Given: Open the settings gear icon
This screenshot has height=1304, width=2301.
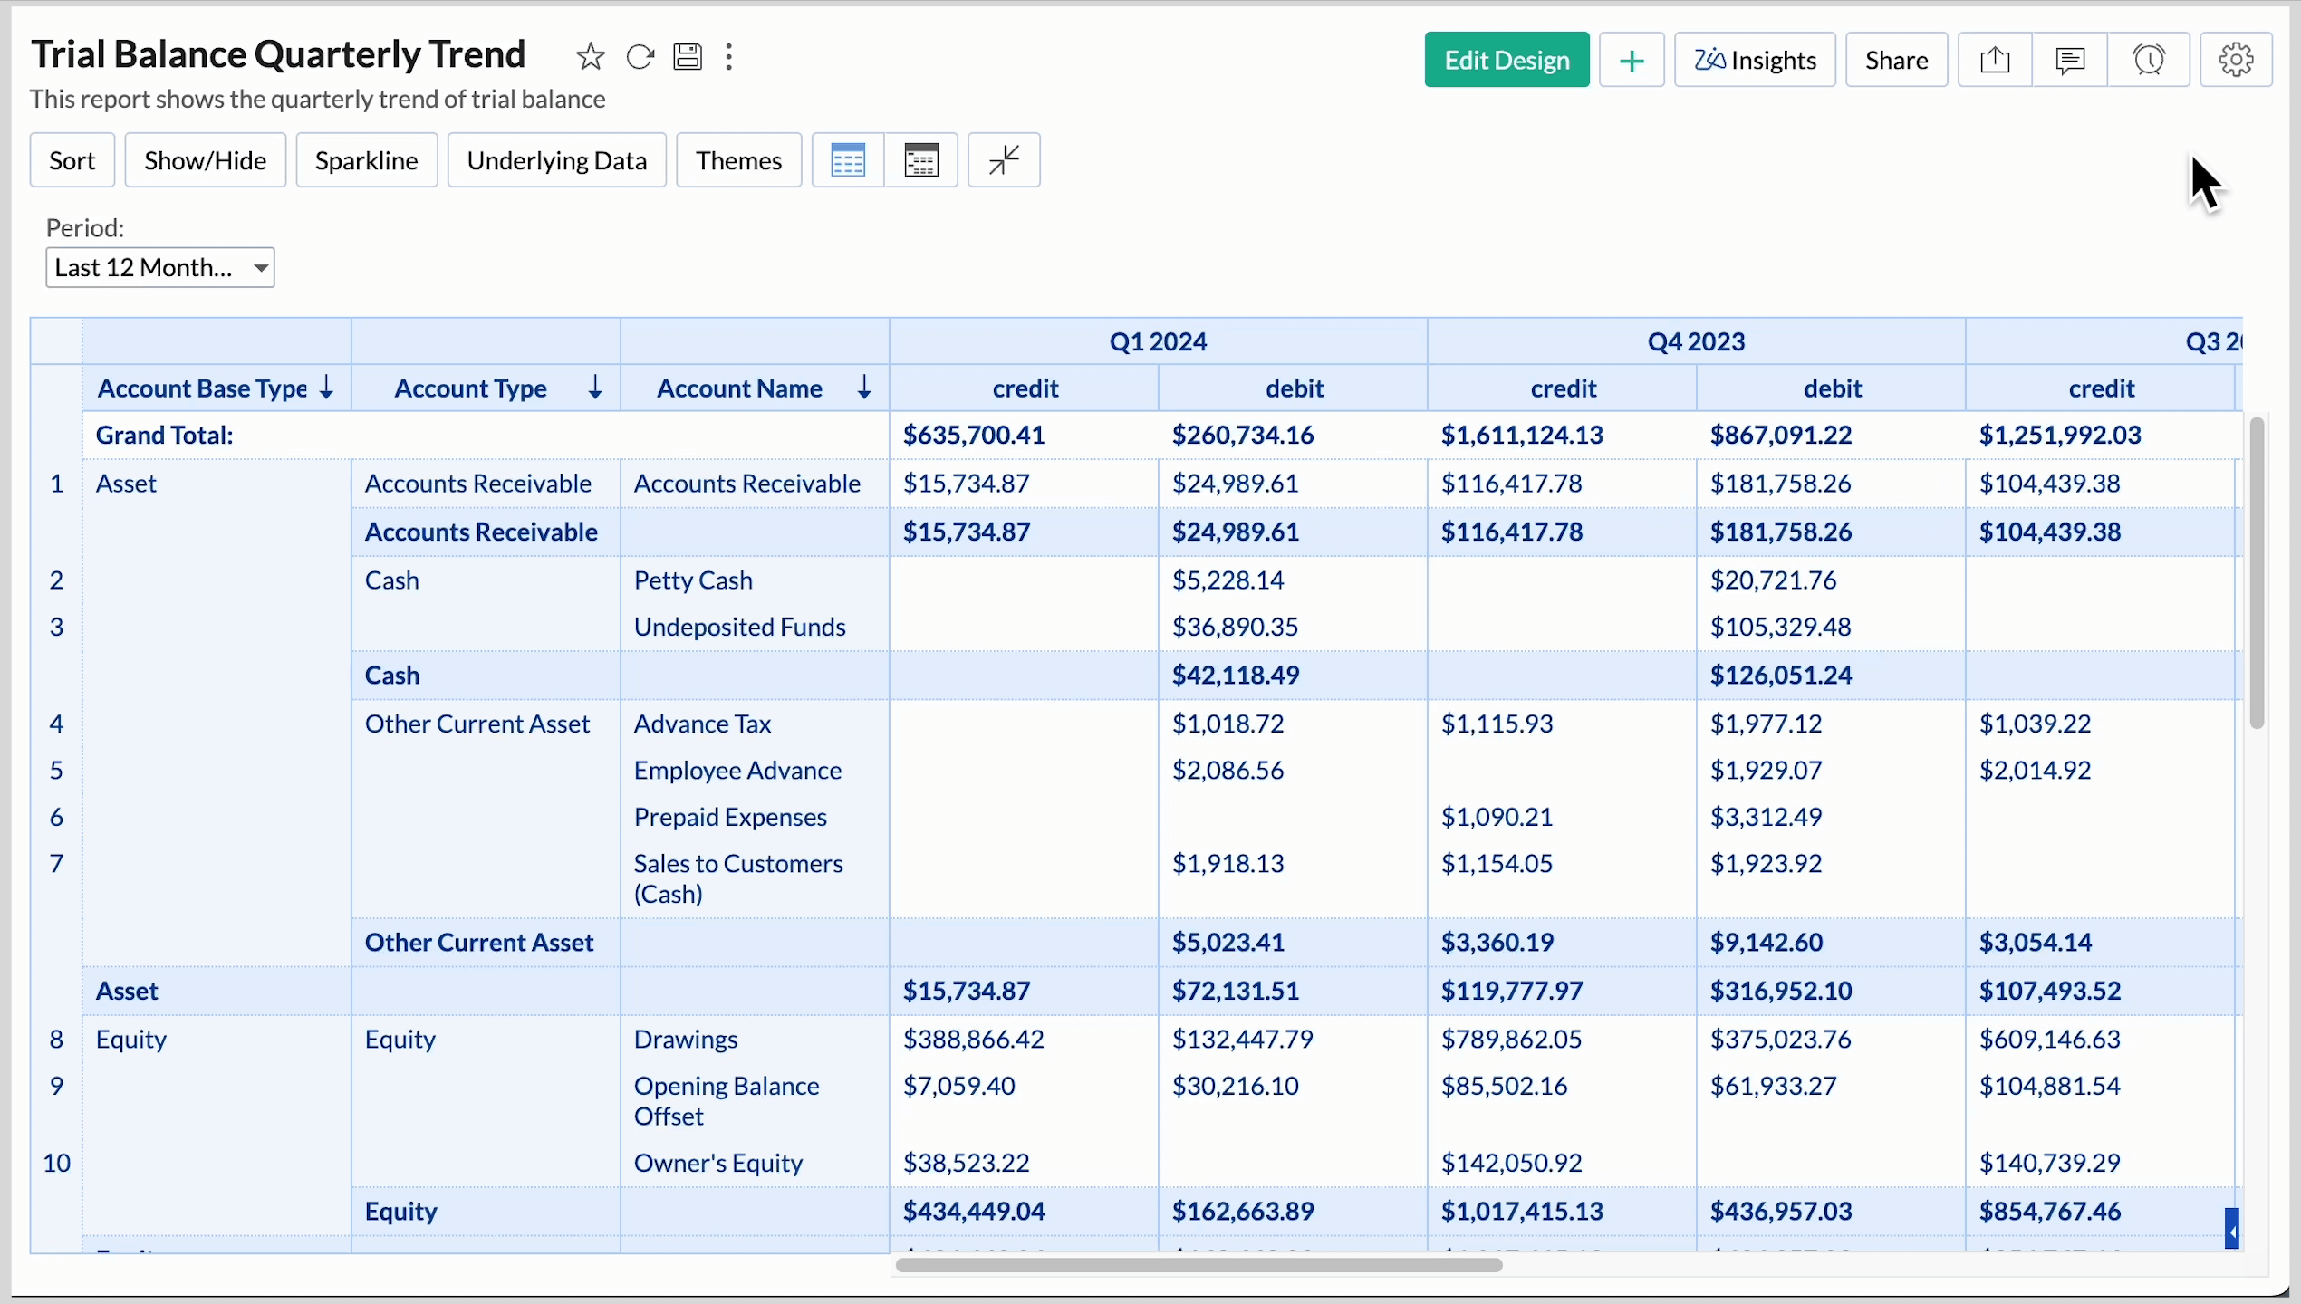Looking at the screenshot, I should point(2236,60).
